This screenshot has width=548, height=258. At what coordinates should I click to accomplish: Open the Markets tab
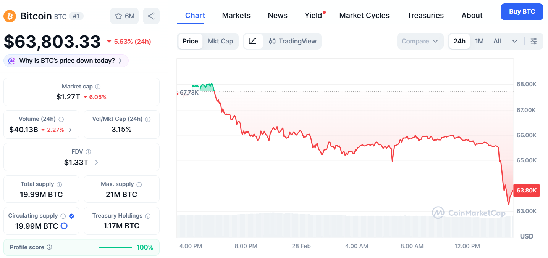coord(236,15)
